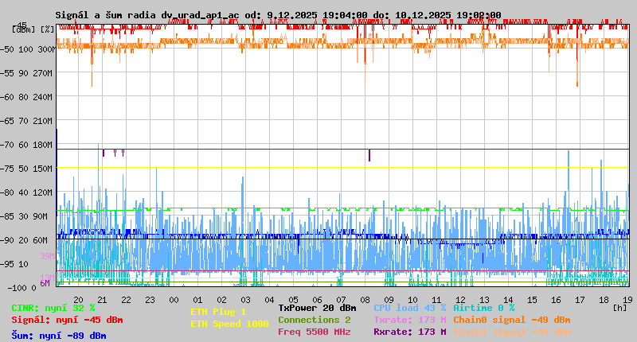
Task: Click the [h] unit label on the time axis
Action: (x=619, y=305)
